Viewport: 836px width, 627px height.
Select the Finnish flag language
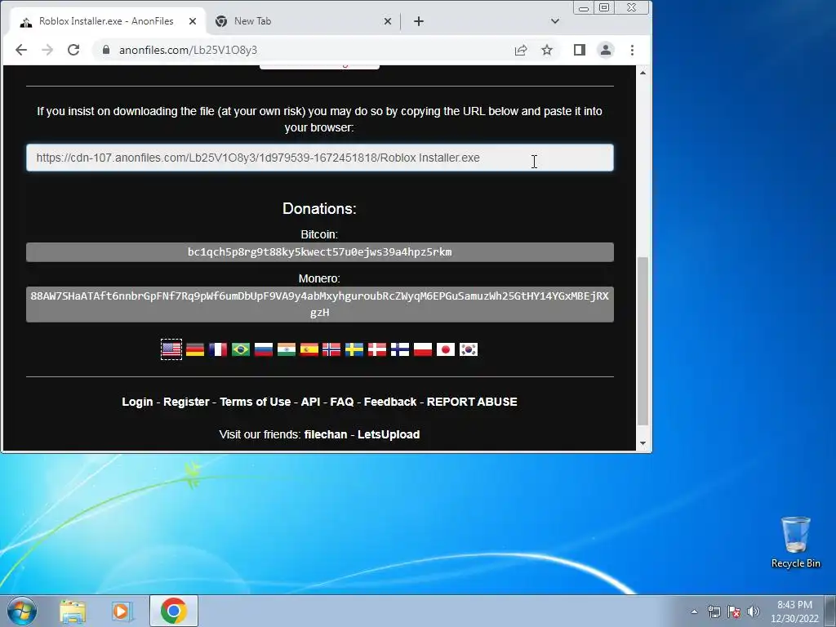(x=400, y=349)
